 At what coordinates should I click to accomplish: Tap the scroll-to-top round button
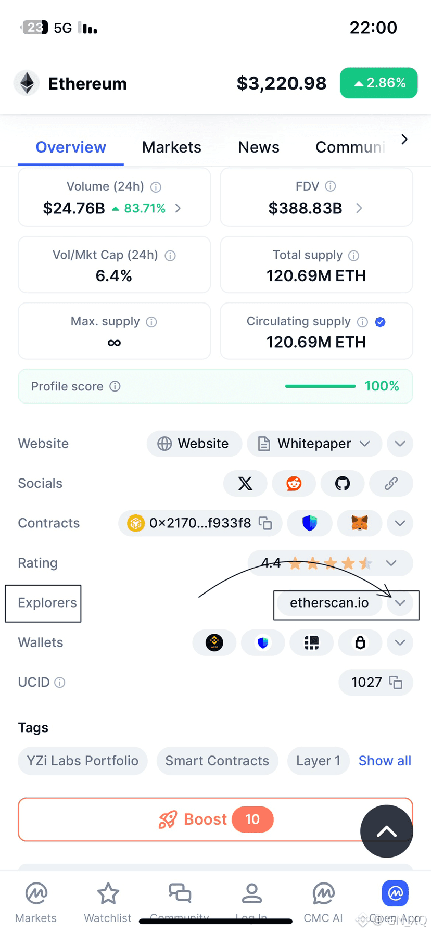[386, 831]
